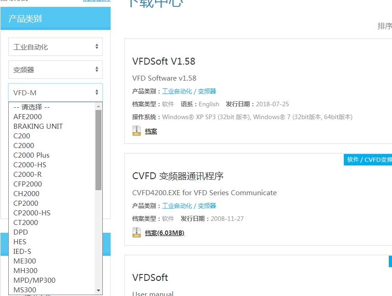
Task: Collapse the VFD-M model dropdown
Action: tap(56, 93)
